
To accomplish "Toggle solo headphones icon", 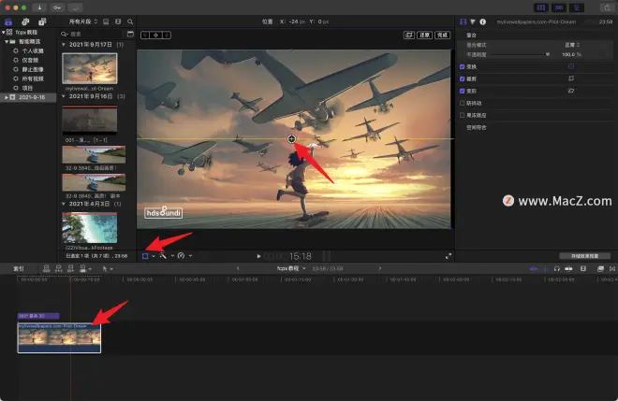I will [556, 269].
